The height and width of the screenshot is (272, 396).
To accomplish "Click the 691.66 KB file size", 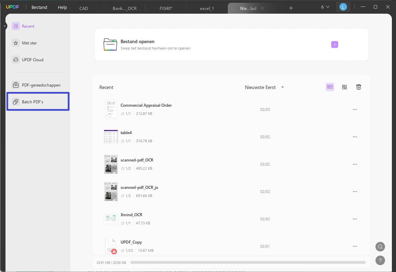I will pyautogui.click(x=144, y=196).
